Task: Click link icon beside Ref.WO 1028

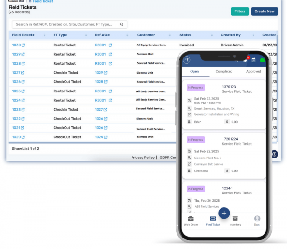Action: click(x=106, y=82)
